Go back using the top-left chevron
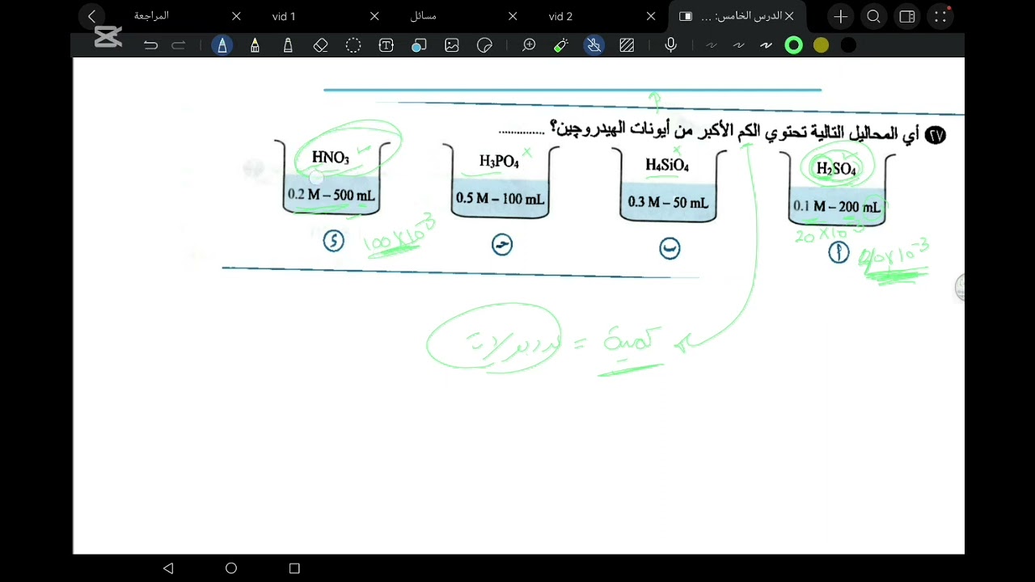Screen dimensions: 1035x582 (x=92, y=16)
